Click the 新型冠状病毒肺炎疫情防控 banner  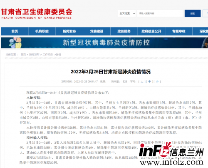[x=104, y=43]
